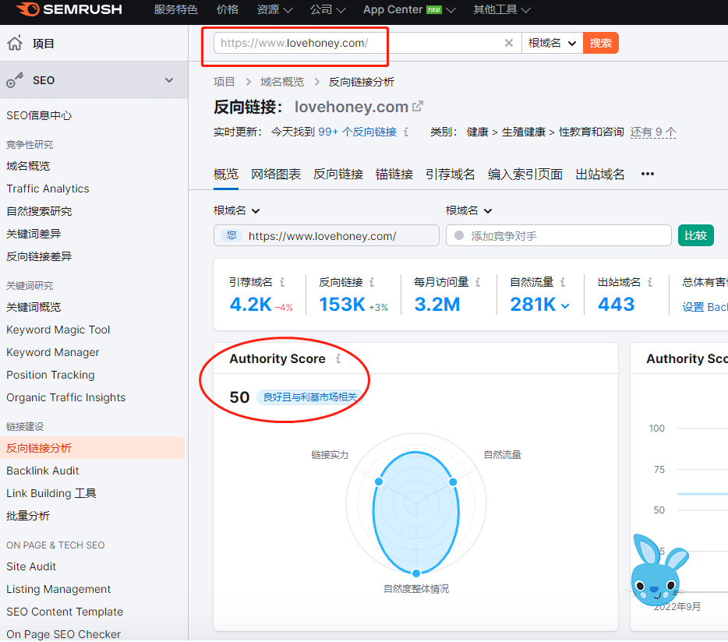Open Keyword Magic Tool in sidebar
Image resolution: width=728 pixels, height=642 pixels.
tap(58, 330)
